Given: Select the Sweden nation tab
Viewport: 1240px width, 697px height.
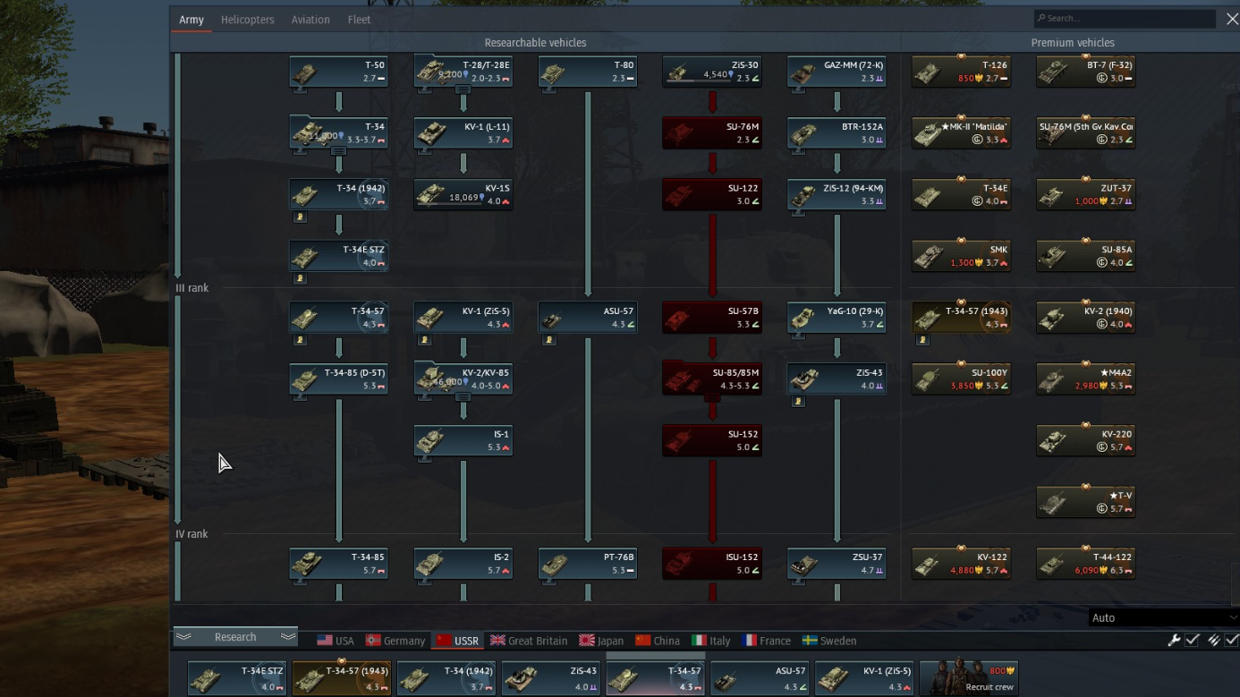Looking at the screenshot, I should tap(829, 641).
